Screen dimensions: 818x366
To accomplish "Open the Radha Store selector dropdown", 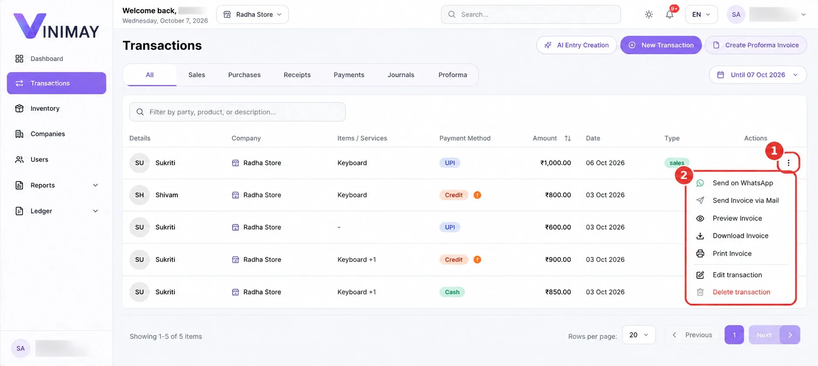I will tap(252, 14).
